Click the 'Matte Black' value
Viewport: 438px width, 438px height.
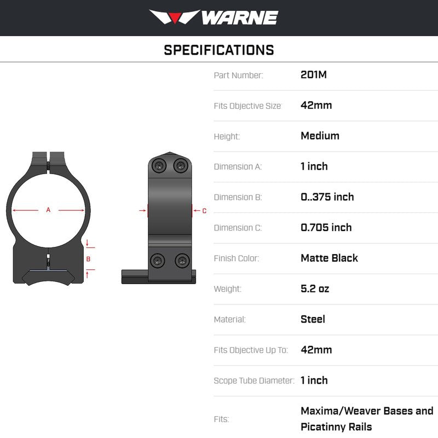coord(329,258)
